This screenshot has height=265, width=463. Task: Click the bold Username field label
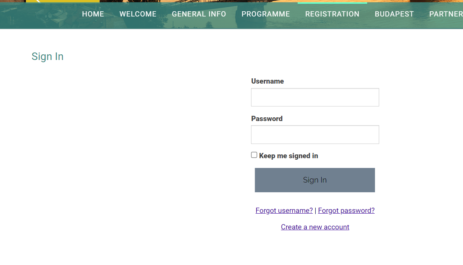pos(268,81)
